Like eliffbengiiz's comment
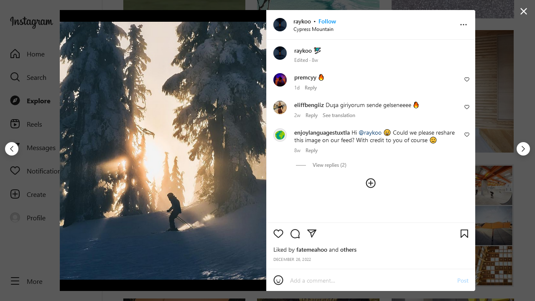This screenshot has width=535, height=301. pyautogui.click(x=467, y=107)
